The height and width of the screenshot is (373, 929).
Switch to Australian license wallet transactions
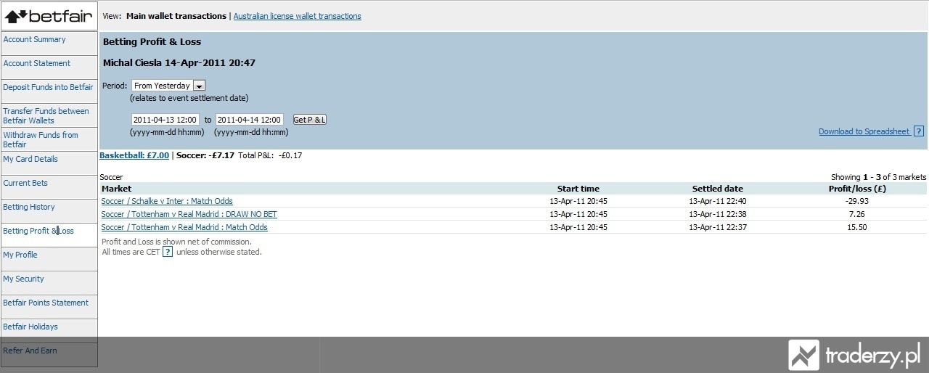click(x=297, y=16)
